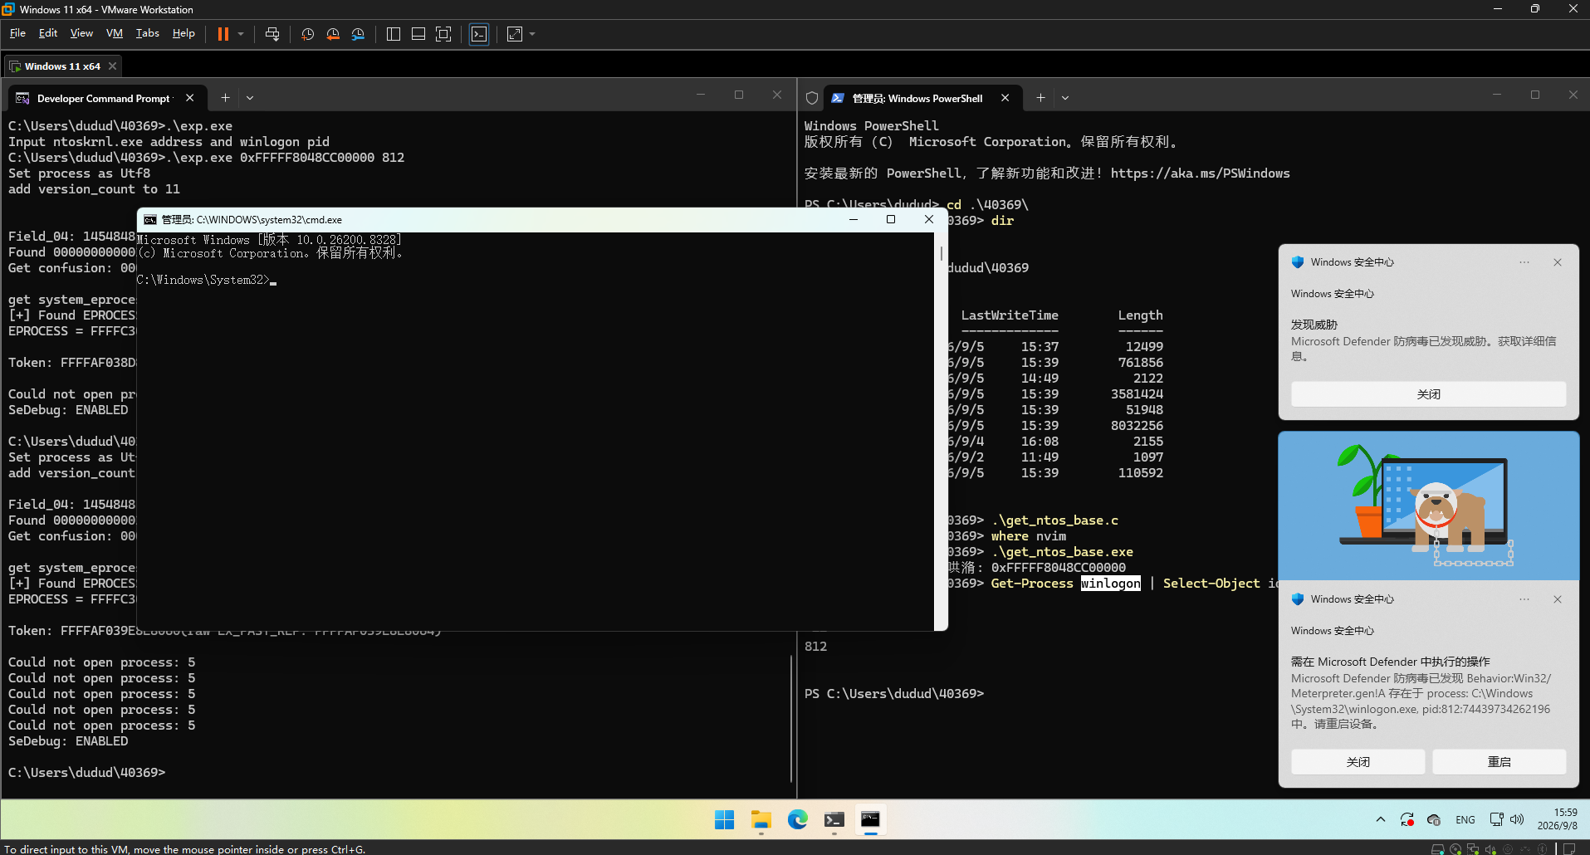The image size is (1590, 855).
Task: Click the scrollbar of the Developer Command Prompt
Action: (792, 718)
